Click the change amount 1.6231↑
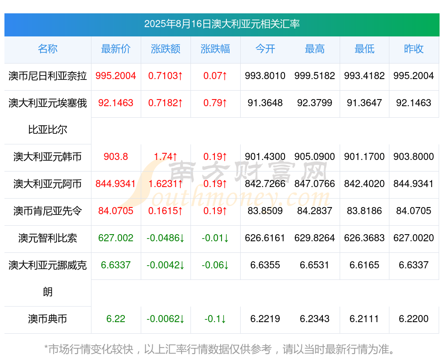This screenshot has height=363, width=444. 166,184
